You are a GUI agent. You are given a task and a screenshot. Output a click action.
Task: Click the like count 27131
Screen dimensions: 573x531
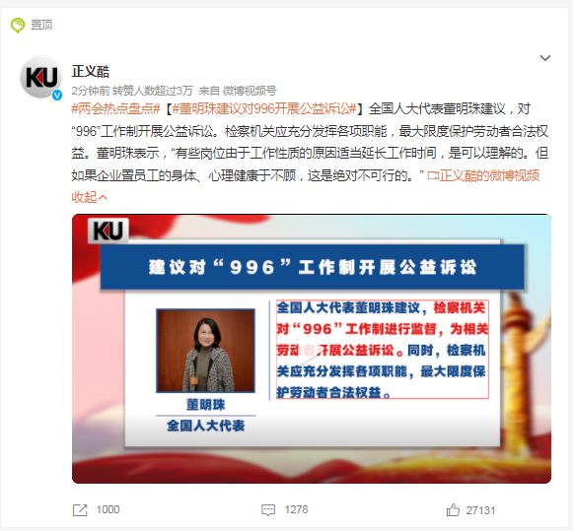pos(480,510)
